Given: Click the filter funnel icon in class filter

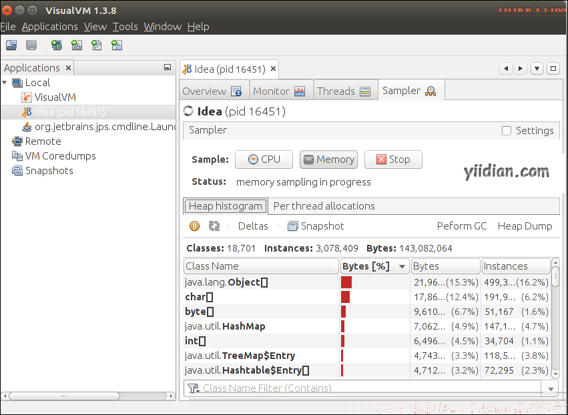Looking at the screenshot, I should tap(194, 388).
